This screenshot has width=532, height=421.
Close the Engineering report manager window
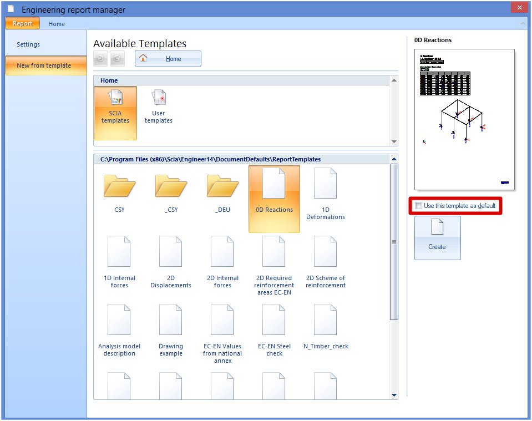tap(519, 7)
